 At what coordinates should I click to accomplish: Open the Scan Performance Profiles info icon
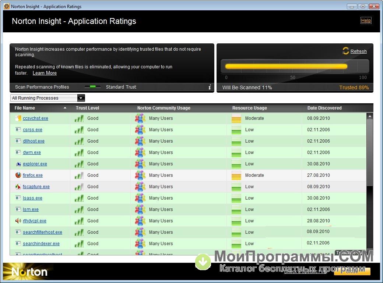(210, 87)
